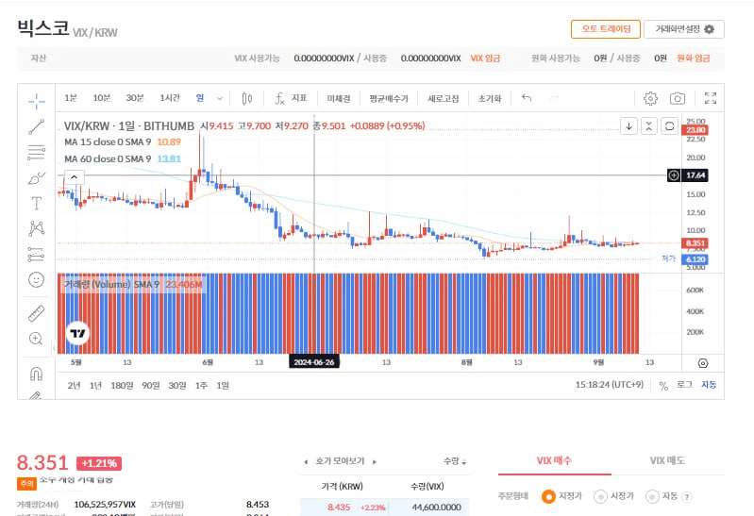Open candlestick chart style selector
Screen dimensions: 754x516
[246, 99]
